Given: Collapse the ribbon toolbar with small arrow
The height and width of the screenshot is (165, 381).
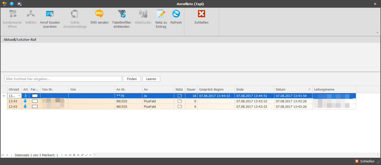Looking at the screenshot, I should (377, 33).
